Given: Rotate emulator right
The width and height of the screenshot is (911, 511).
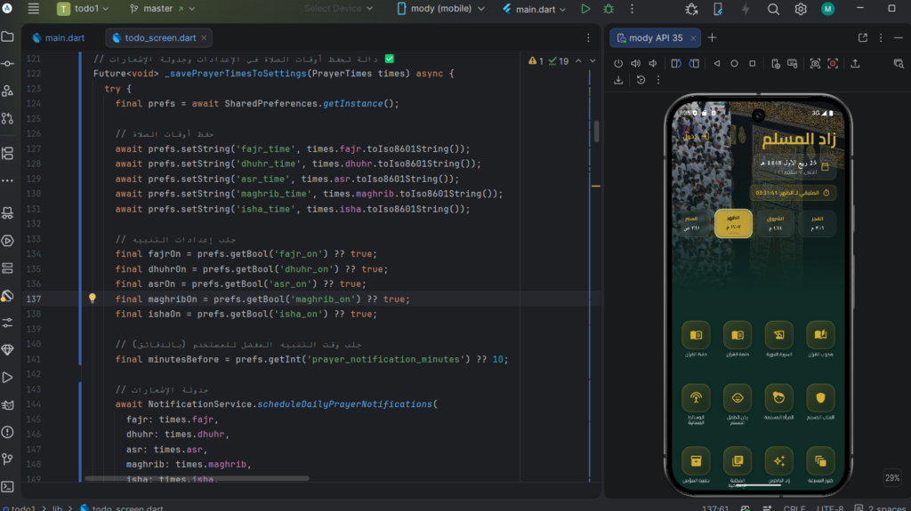Looking at the screenshot, I should 694,63.
